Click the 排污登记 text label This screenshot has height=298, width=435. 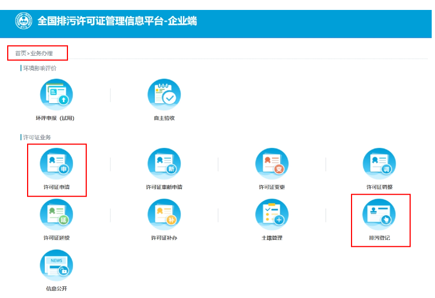pyautogui.click(x=380, y=238)
